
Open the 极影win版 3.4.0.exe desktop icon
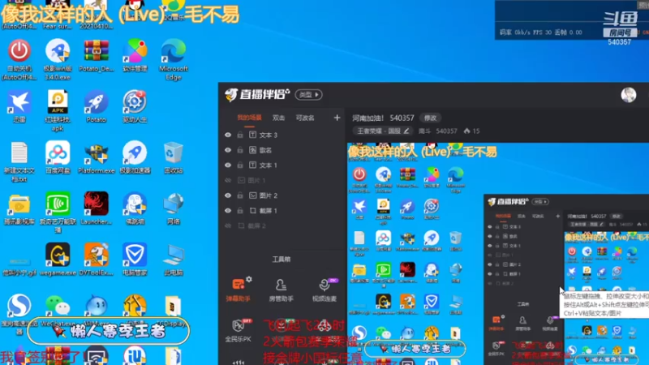tap(58, 58)
